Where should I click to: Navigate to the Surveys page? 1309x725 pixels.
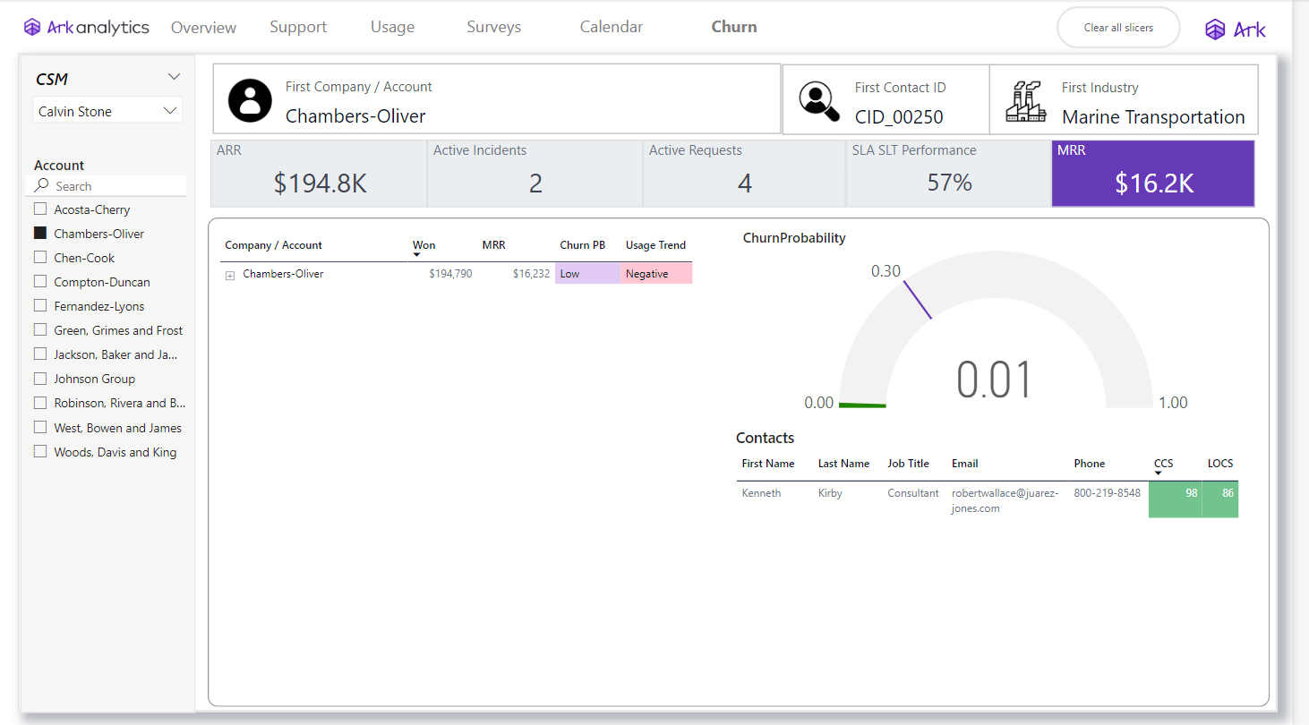493,27
